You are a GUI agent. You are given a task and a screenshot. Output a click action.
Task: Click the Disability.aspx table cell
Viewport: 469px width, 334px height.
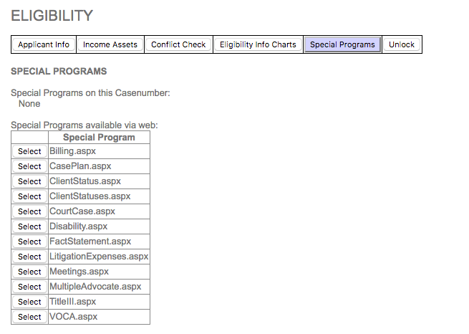click(x=99, y=226)
